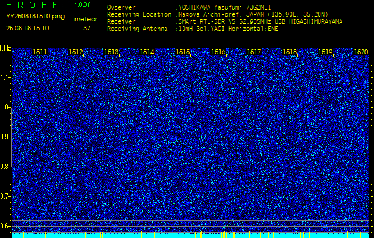Click the meteor count value 37
This screenshot has width=374, height=238.
point(87,28)
